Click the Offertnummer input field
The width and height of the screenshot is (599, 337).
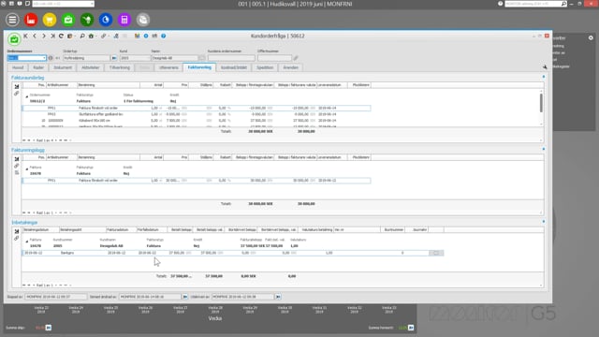point(274,58)
